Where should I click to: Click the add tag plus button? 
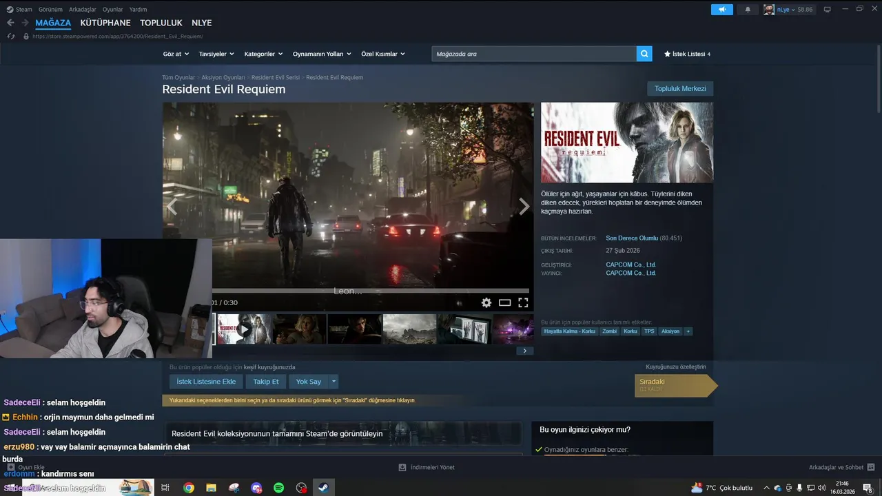click(688, 331)
